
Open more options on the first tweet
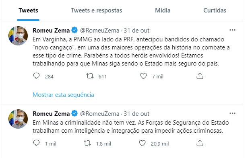[232, 30]
